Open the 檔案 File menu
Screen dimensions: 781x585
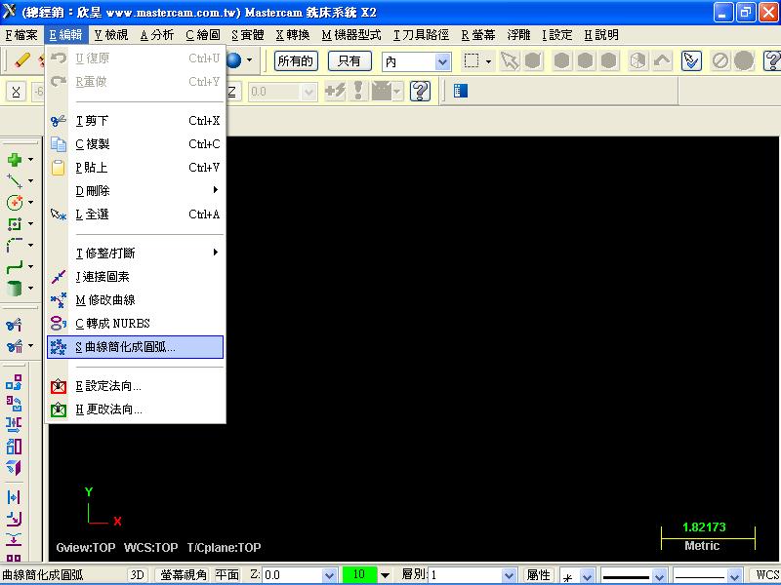pos(21,35)
